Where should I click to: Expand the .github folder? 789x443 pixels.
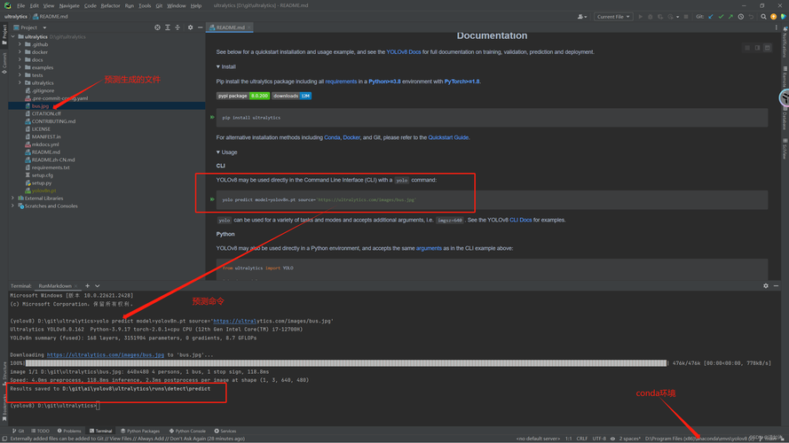click(20, 44)
